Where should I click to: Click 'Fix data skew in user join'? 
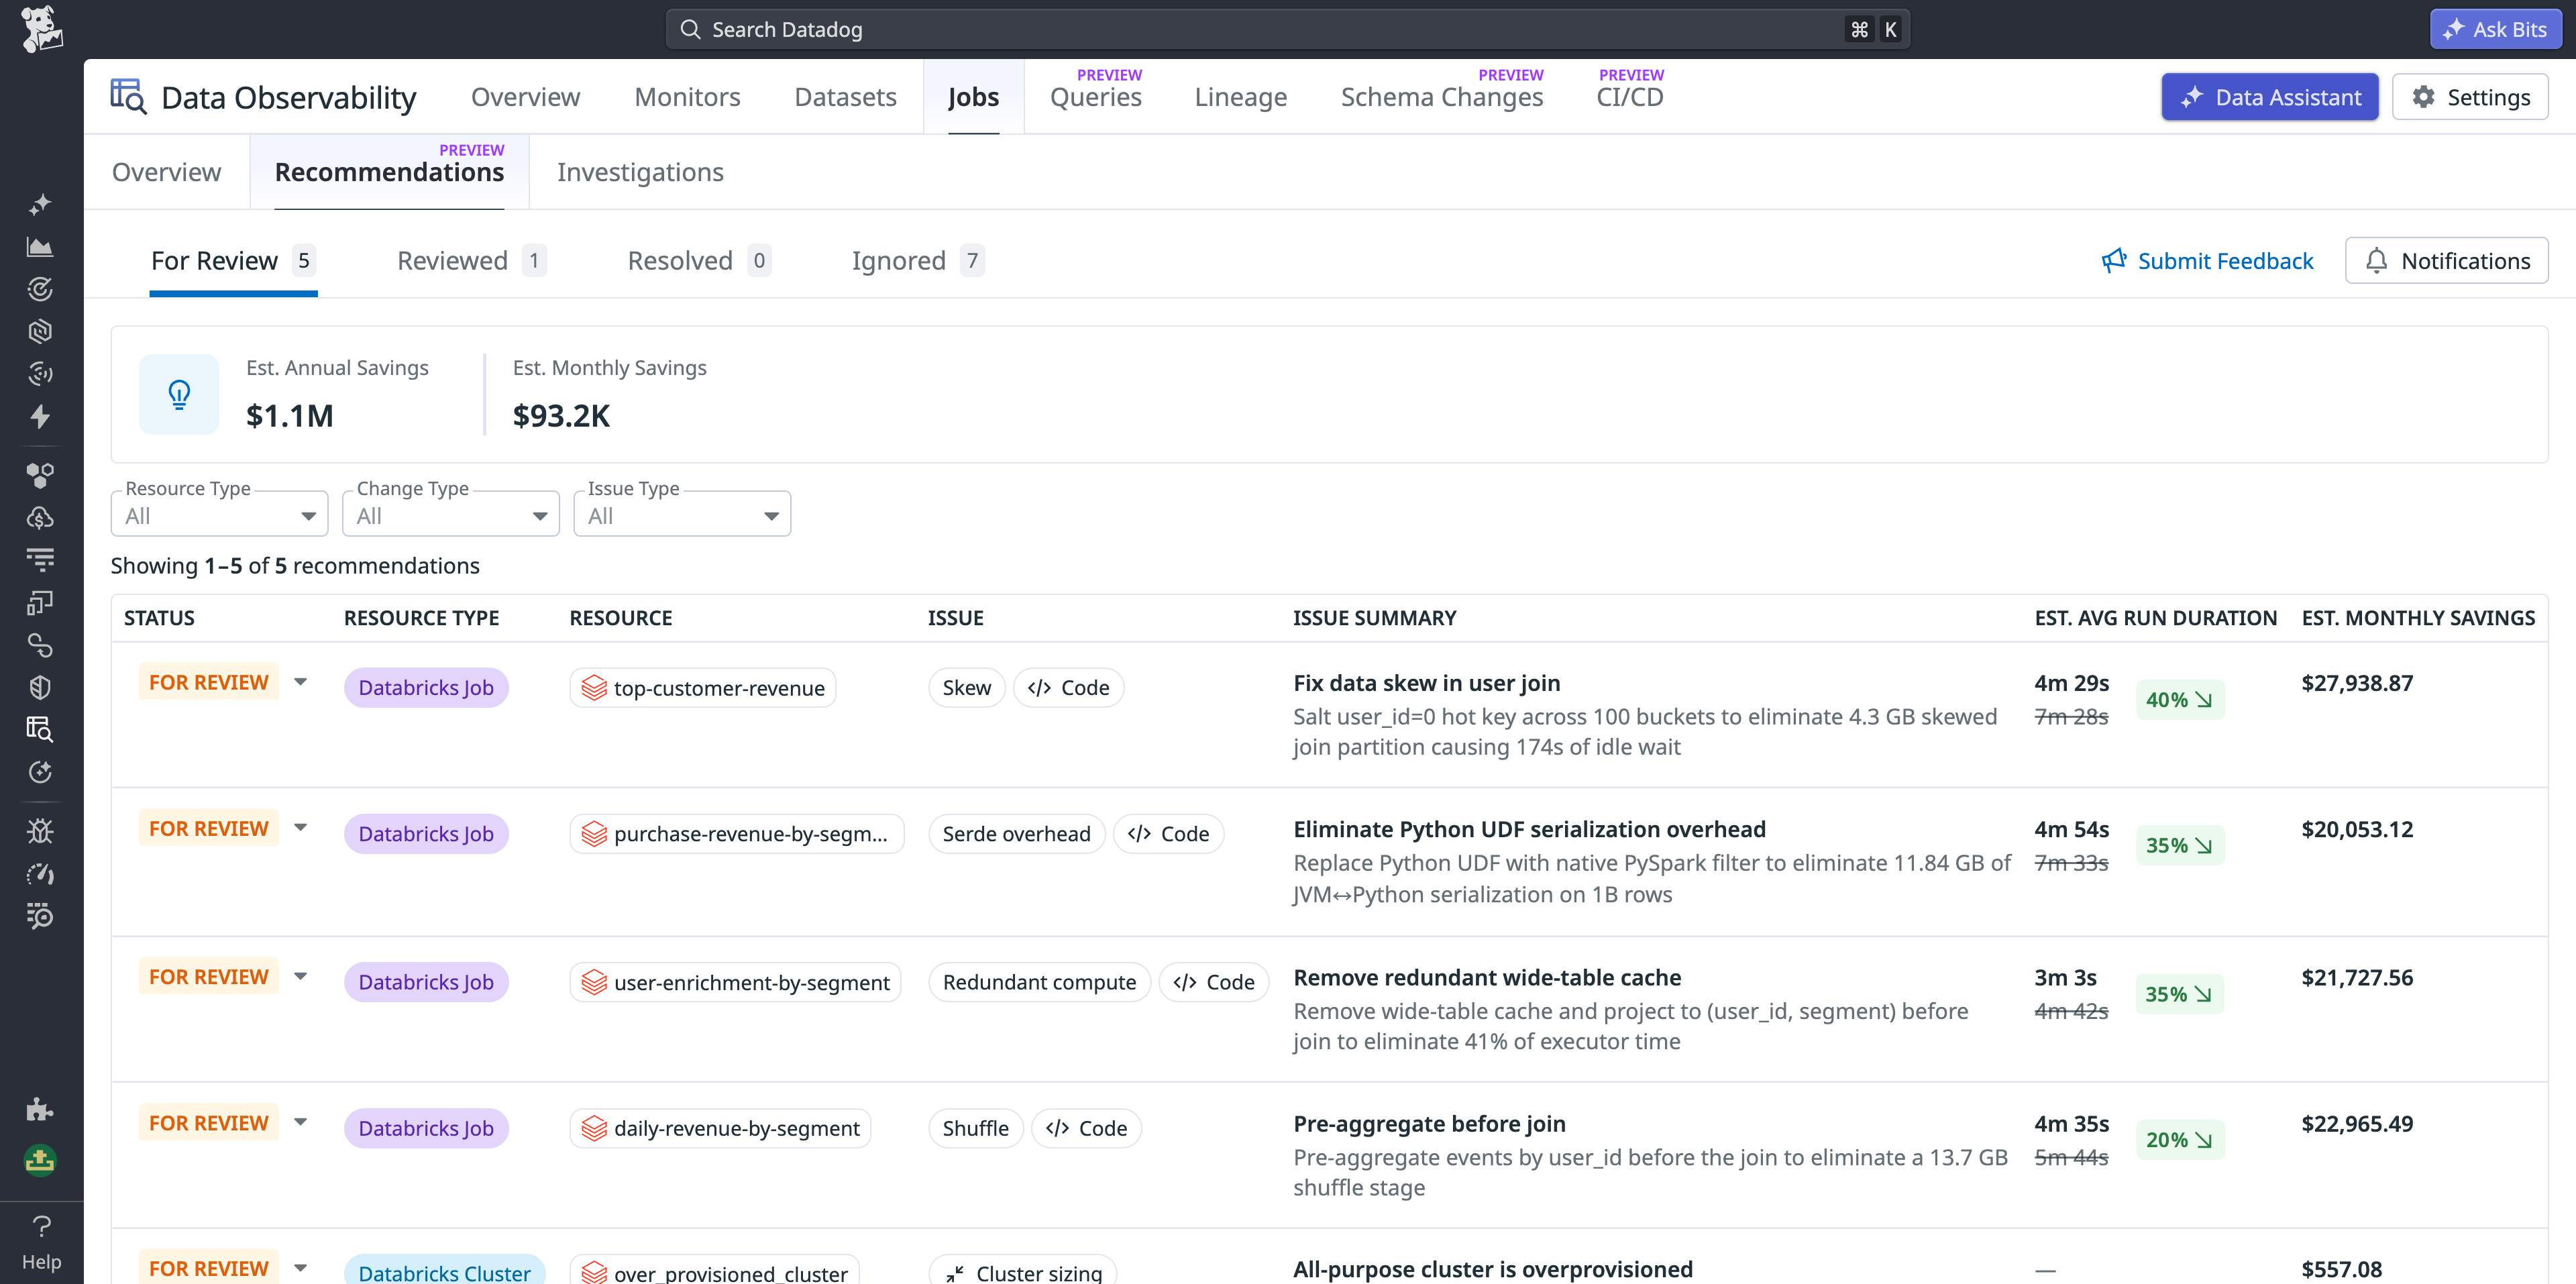(1426, 683)
